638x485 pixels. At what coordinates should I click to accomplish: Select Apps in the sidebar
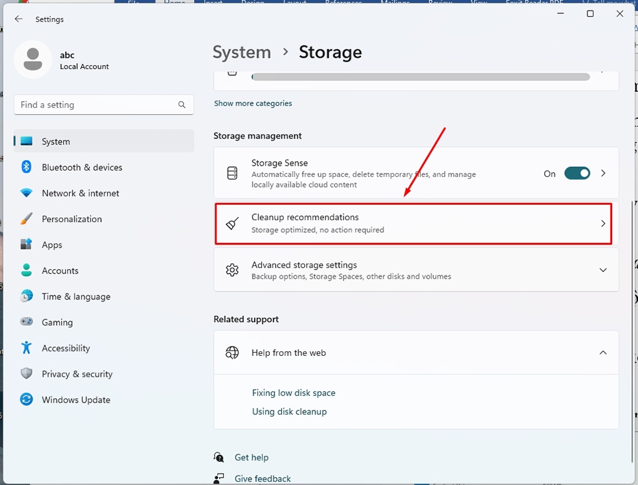click(x=104, y=245)
